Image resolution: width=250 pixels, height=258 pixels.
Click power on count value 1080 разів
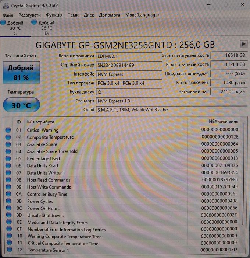tap(229, 83)
